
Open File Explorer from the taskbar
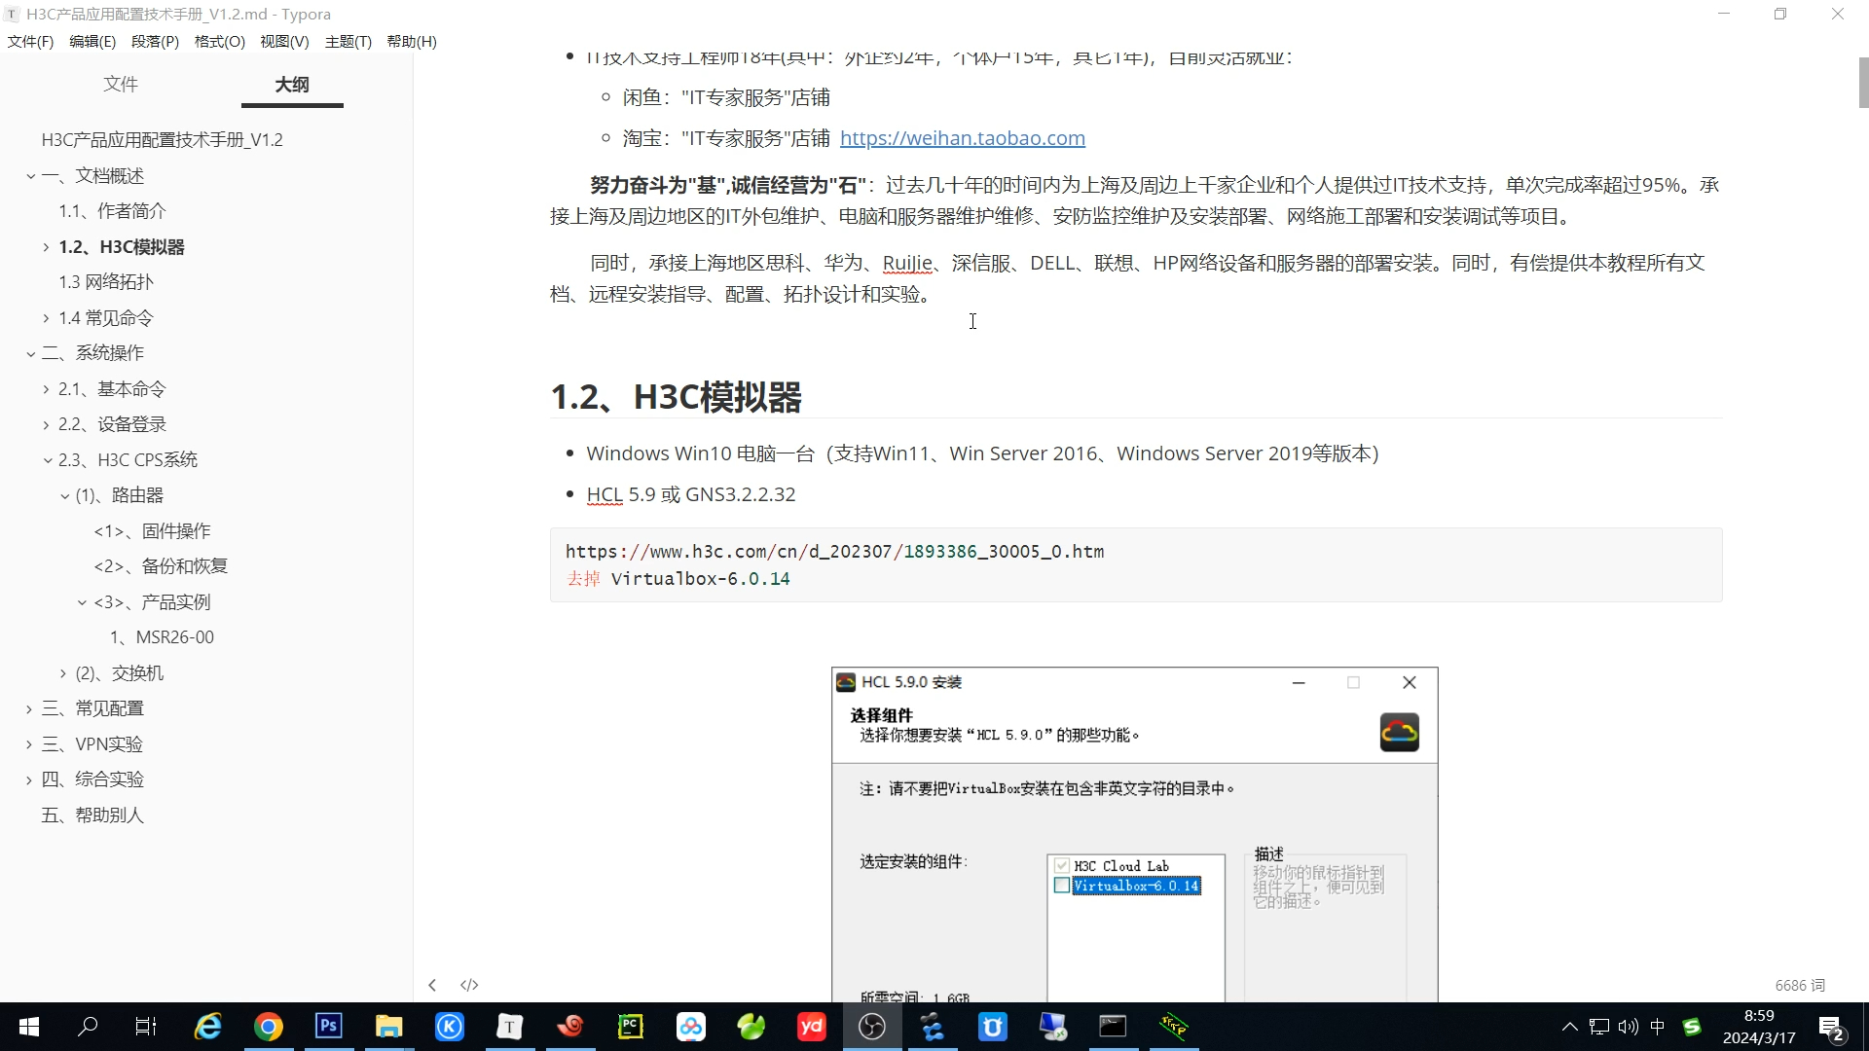388,1027
